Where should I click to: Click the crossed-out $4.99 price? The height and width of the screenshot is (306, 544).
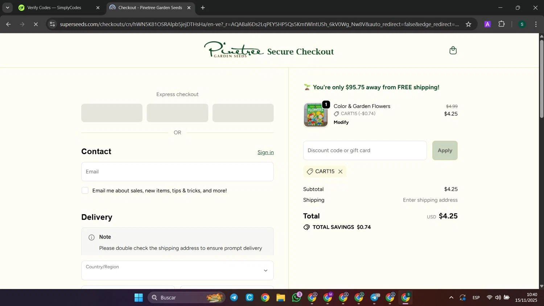click(452, 107)
